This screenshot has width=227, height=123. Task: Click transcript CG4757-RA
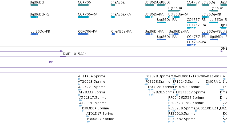[x=191, y=28]
